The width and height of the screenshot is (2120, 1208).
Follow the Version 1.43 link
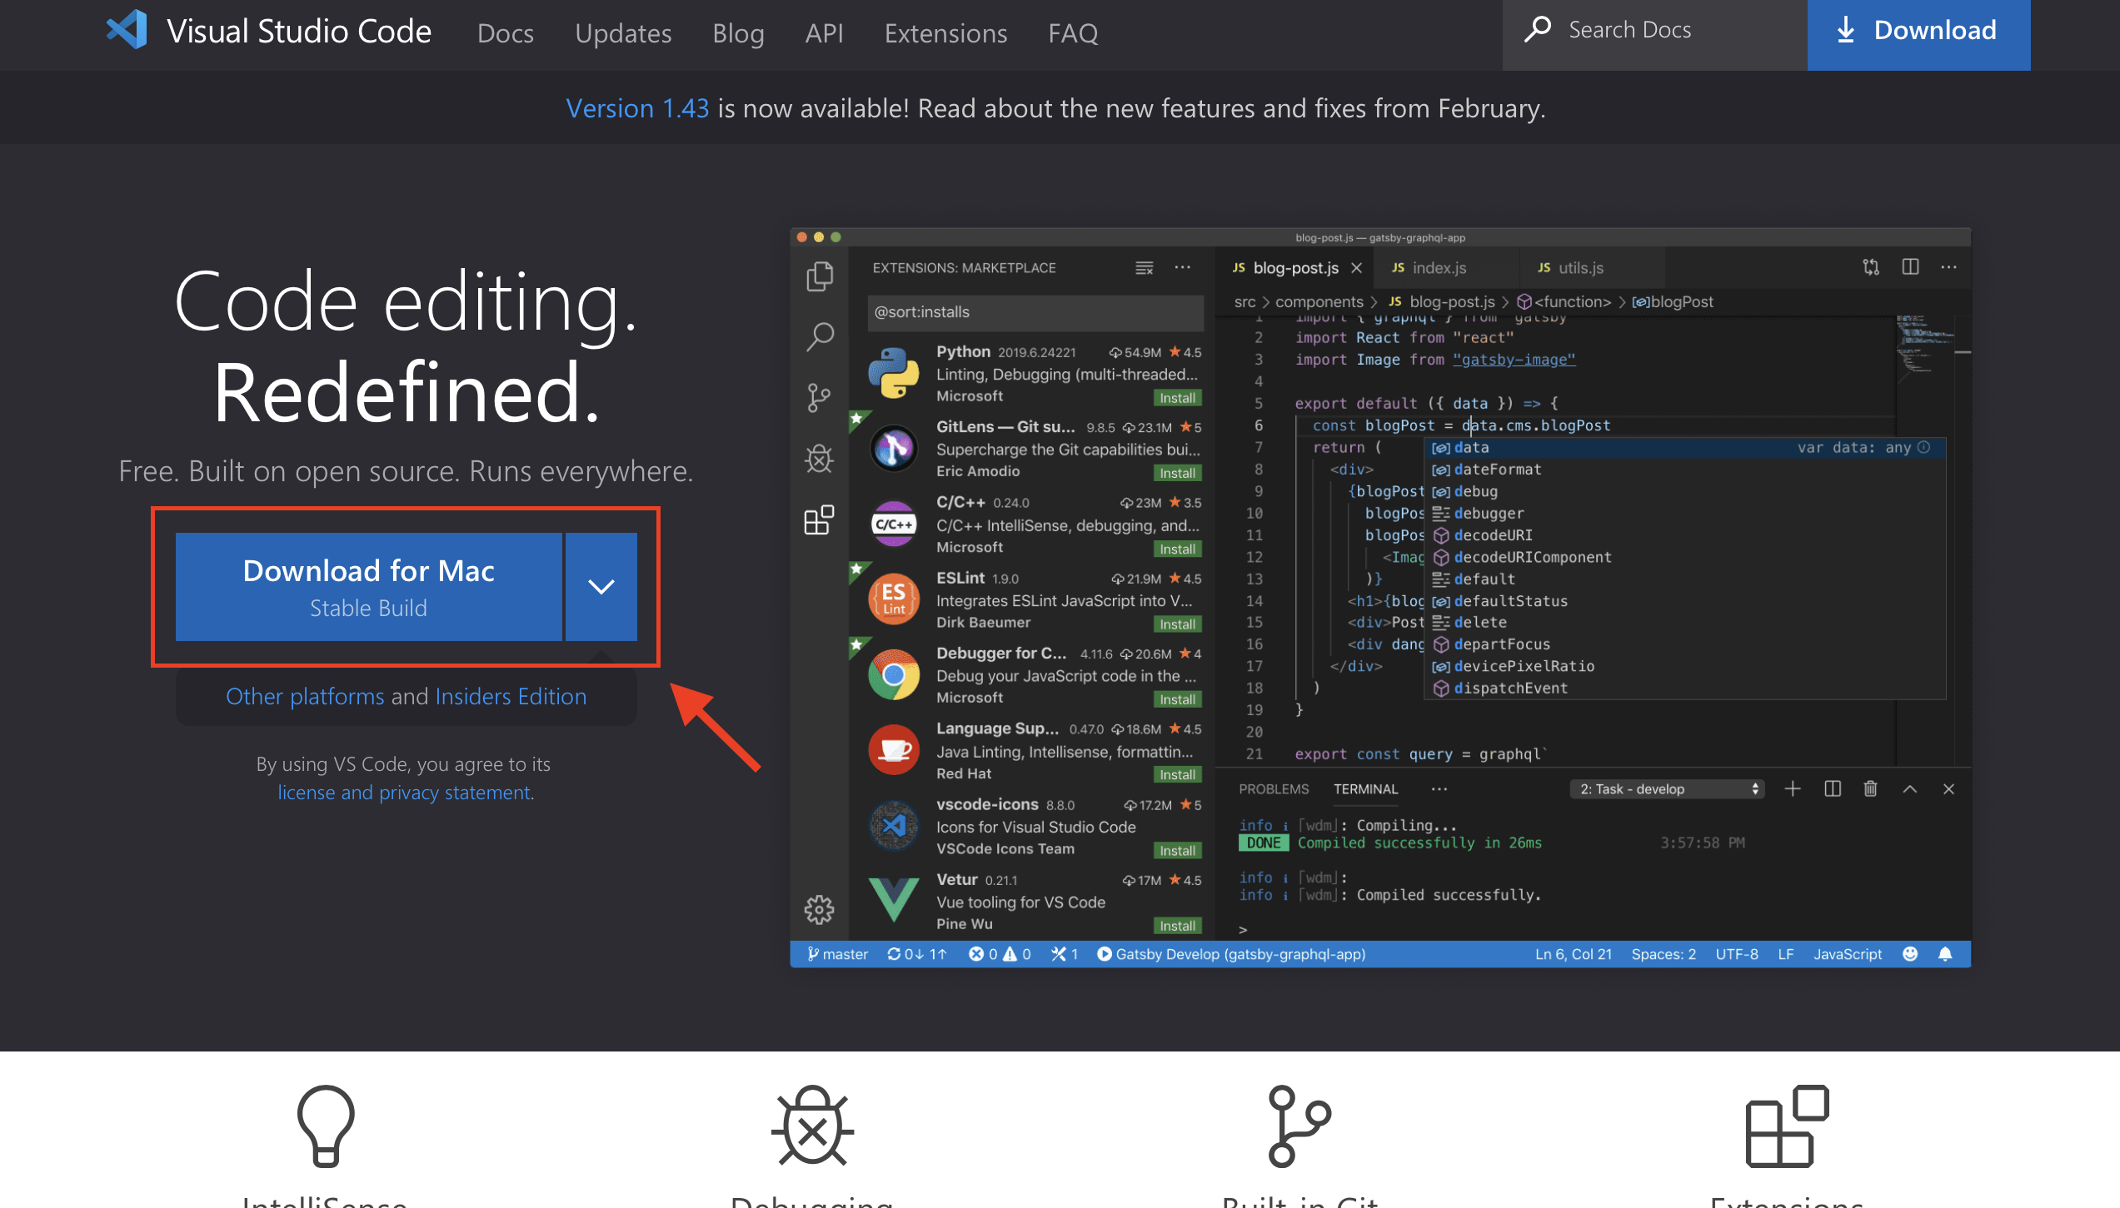637,108
